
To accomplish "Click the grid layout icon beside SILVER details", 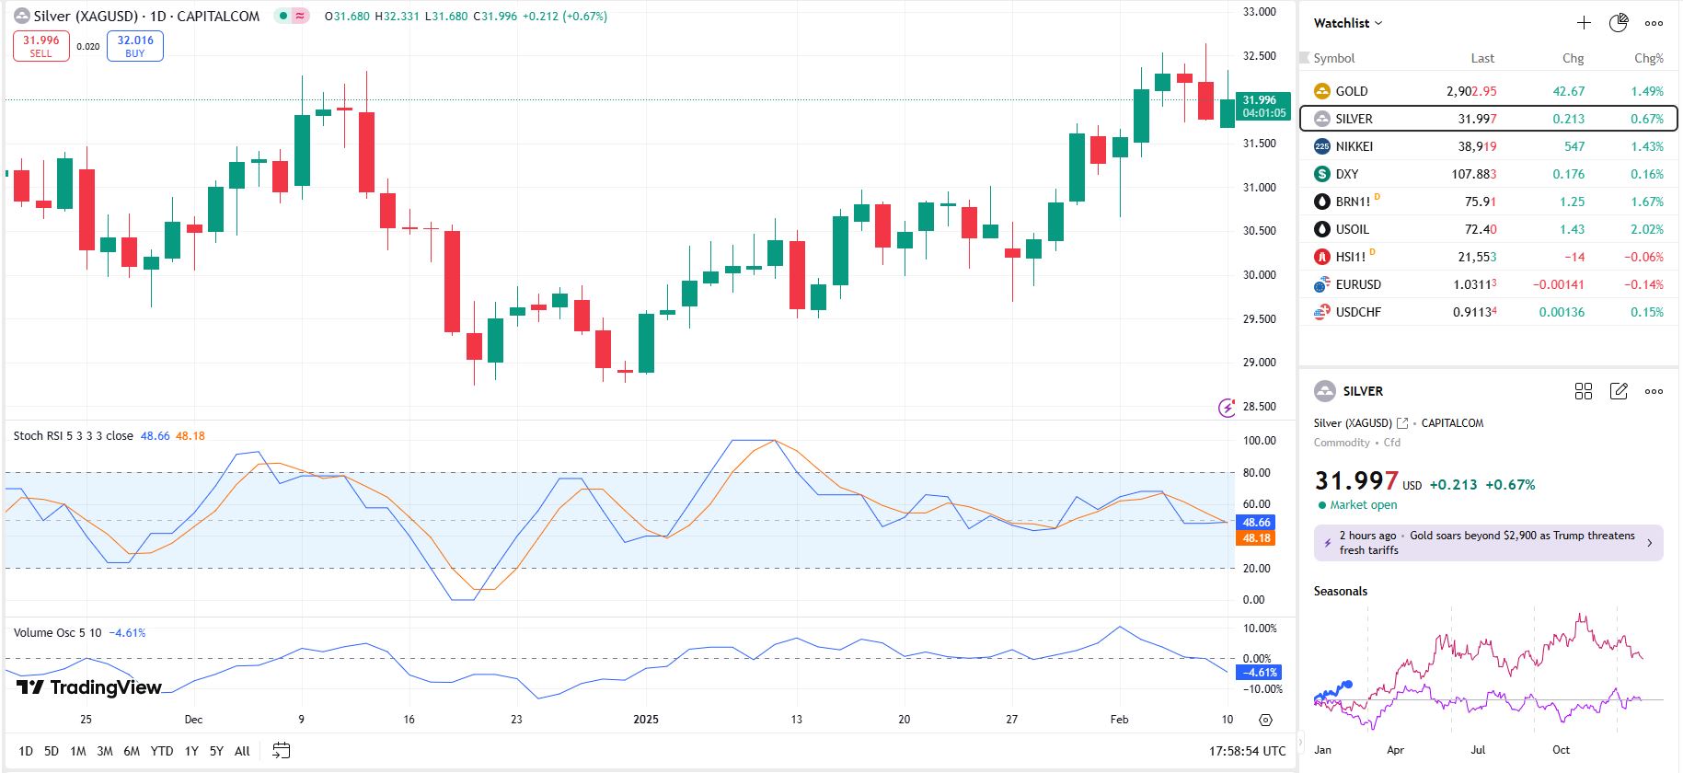I will pos(1583,391).
